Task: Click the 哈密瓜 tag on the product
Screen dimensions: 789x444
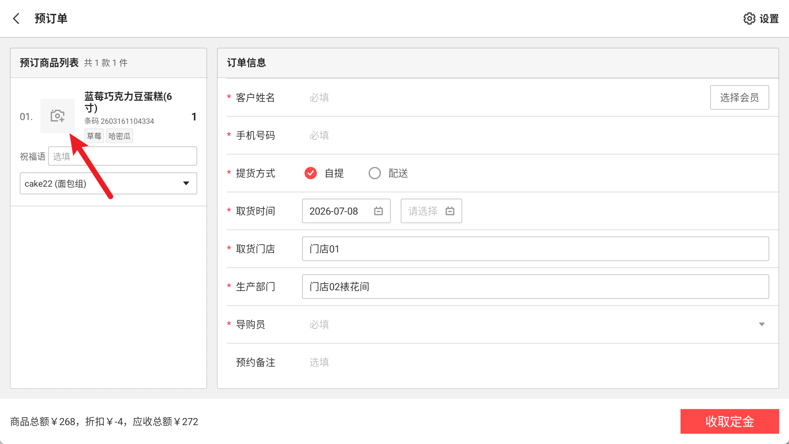Action: pos(120,136)
